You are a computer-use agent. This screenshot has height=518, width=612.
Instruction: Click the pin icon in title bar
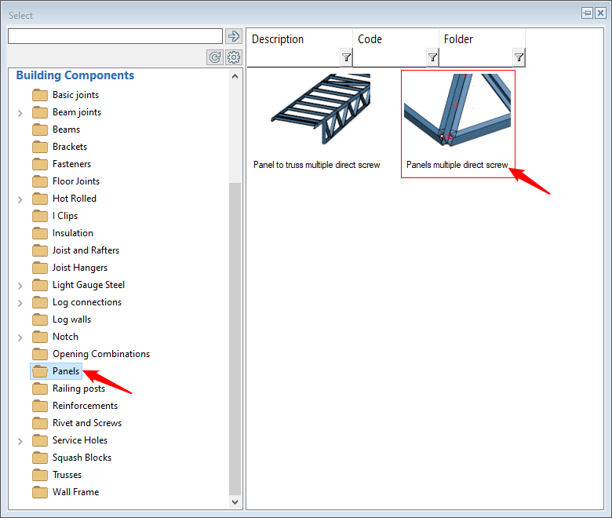point(587,13)
